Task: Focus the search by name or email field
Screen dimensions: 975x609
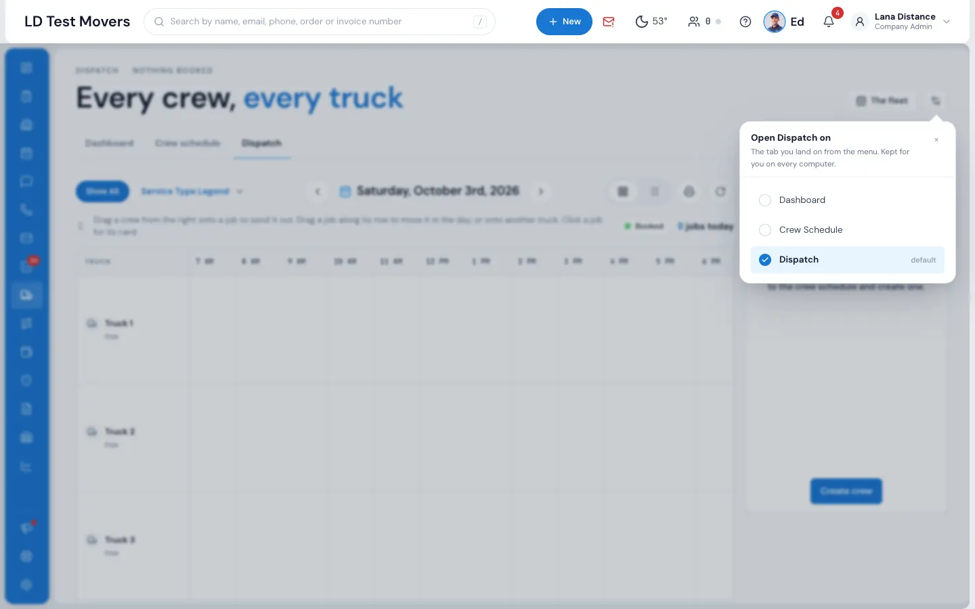Action: tap(320, 22)
